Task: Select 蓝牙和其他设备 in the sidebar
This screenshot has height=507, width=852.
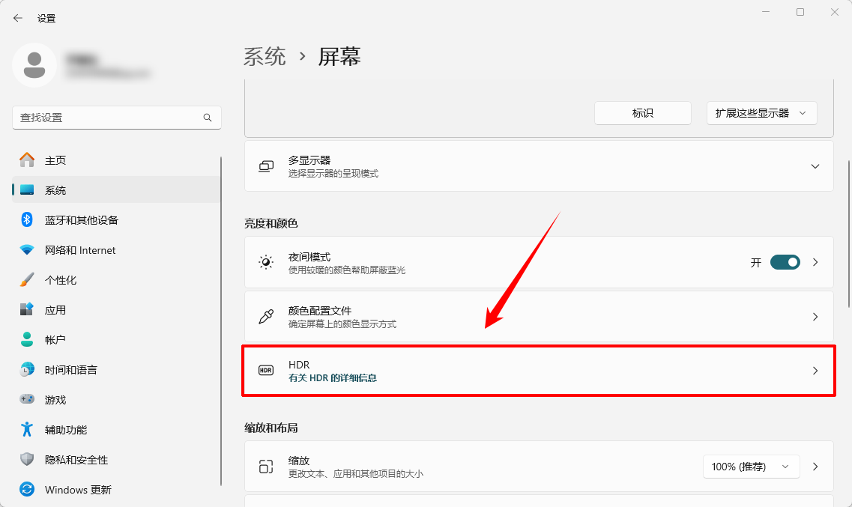Action: point(116,220)
